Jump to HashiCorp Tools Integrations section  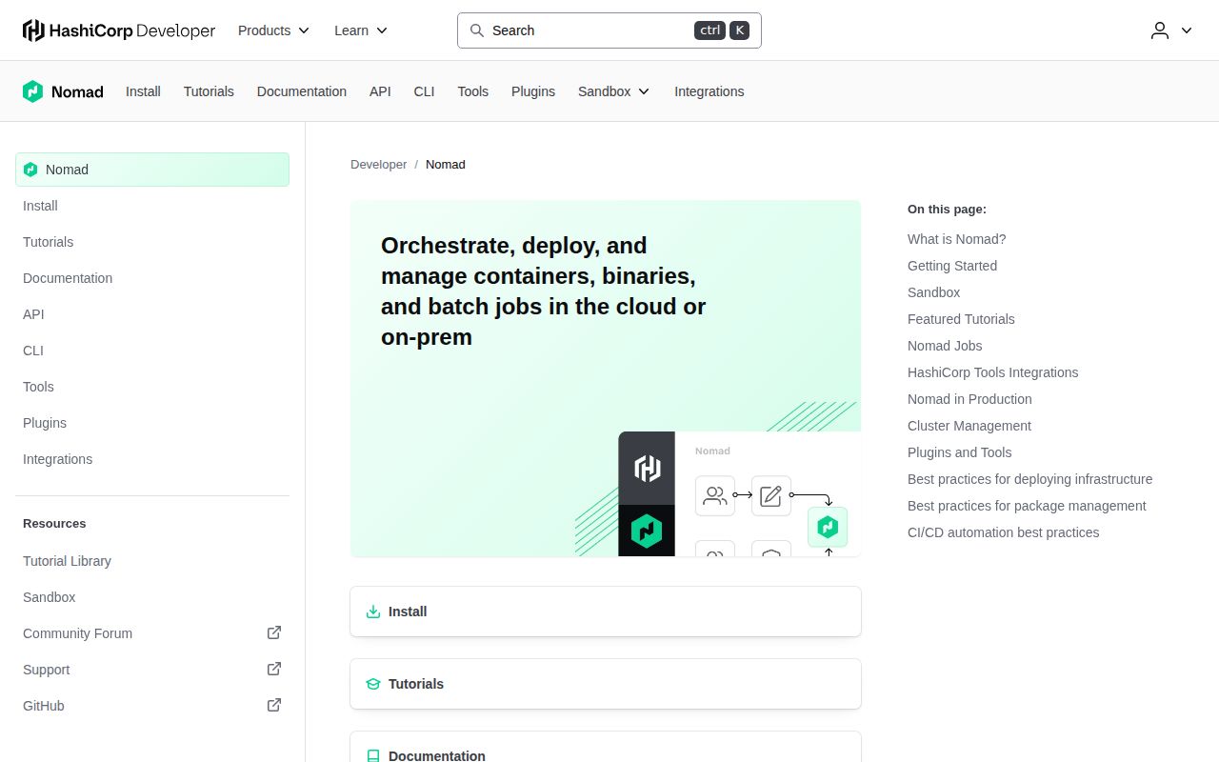[993, 372]
